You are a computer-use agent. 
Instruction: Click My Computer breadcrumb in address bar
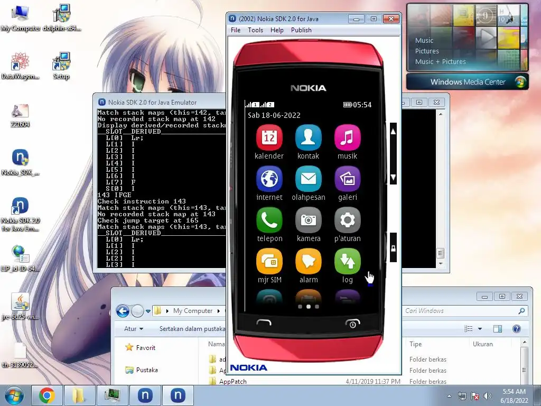tap(193, 311)
